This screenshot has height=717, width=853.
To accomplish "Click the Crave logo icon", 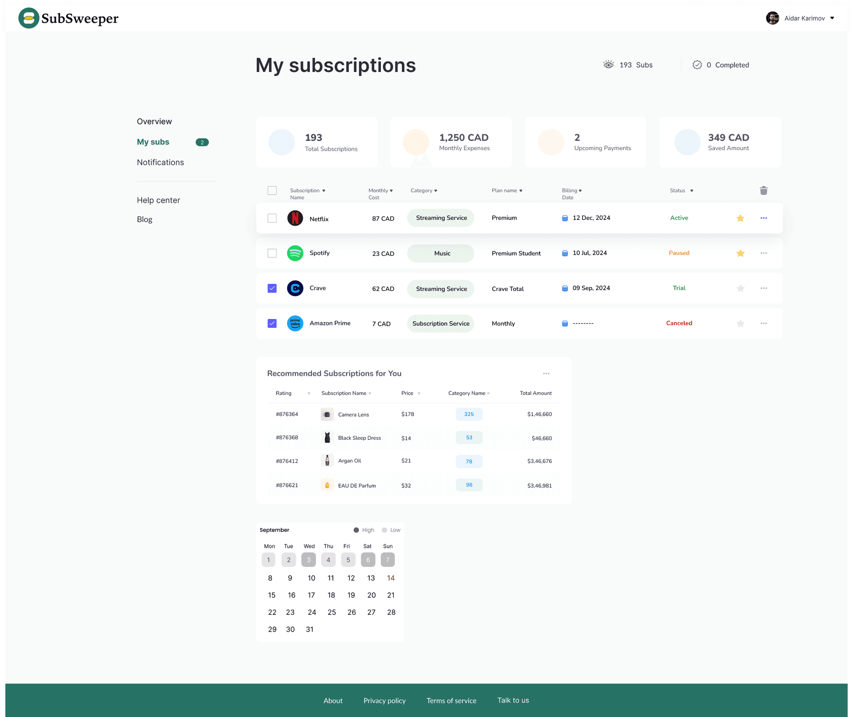I will tap(295, 288).
